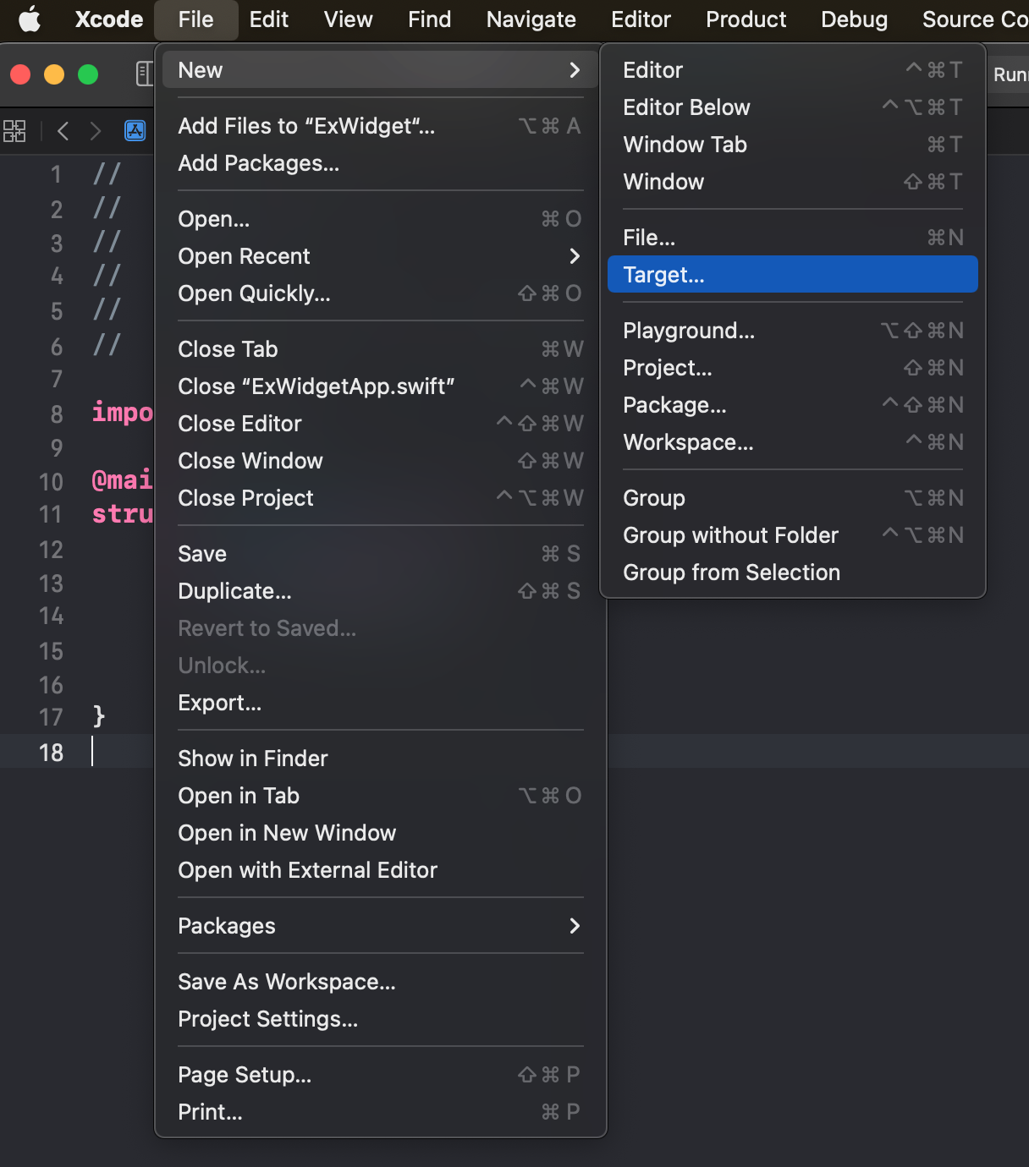Viewport: 1029px width, 1167px height.
Task: Open the Source Control menu
Action: click(975, 19)
